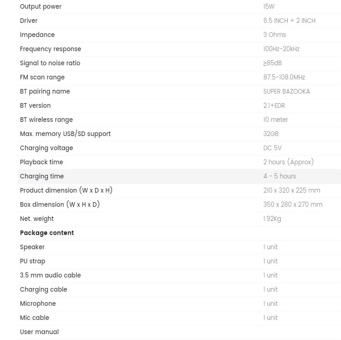
Task: Select the BT wireless range label
Action: 46,120
